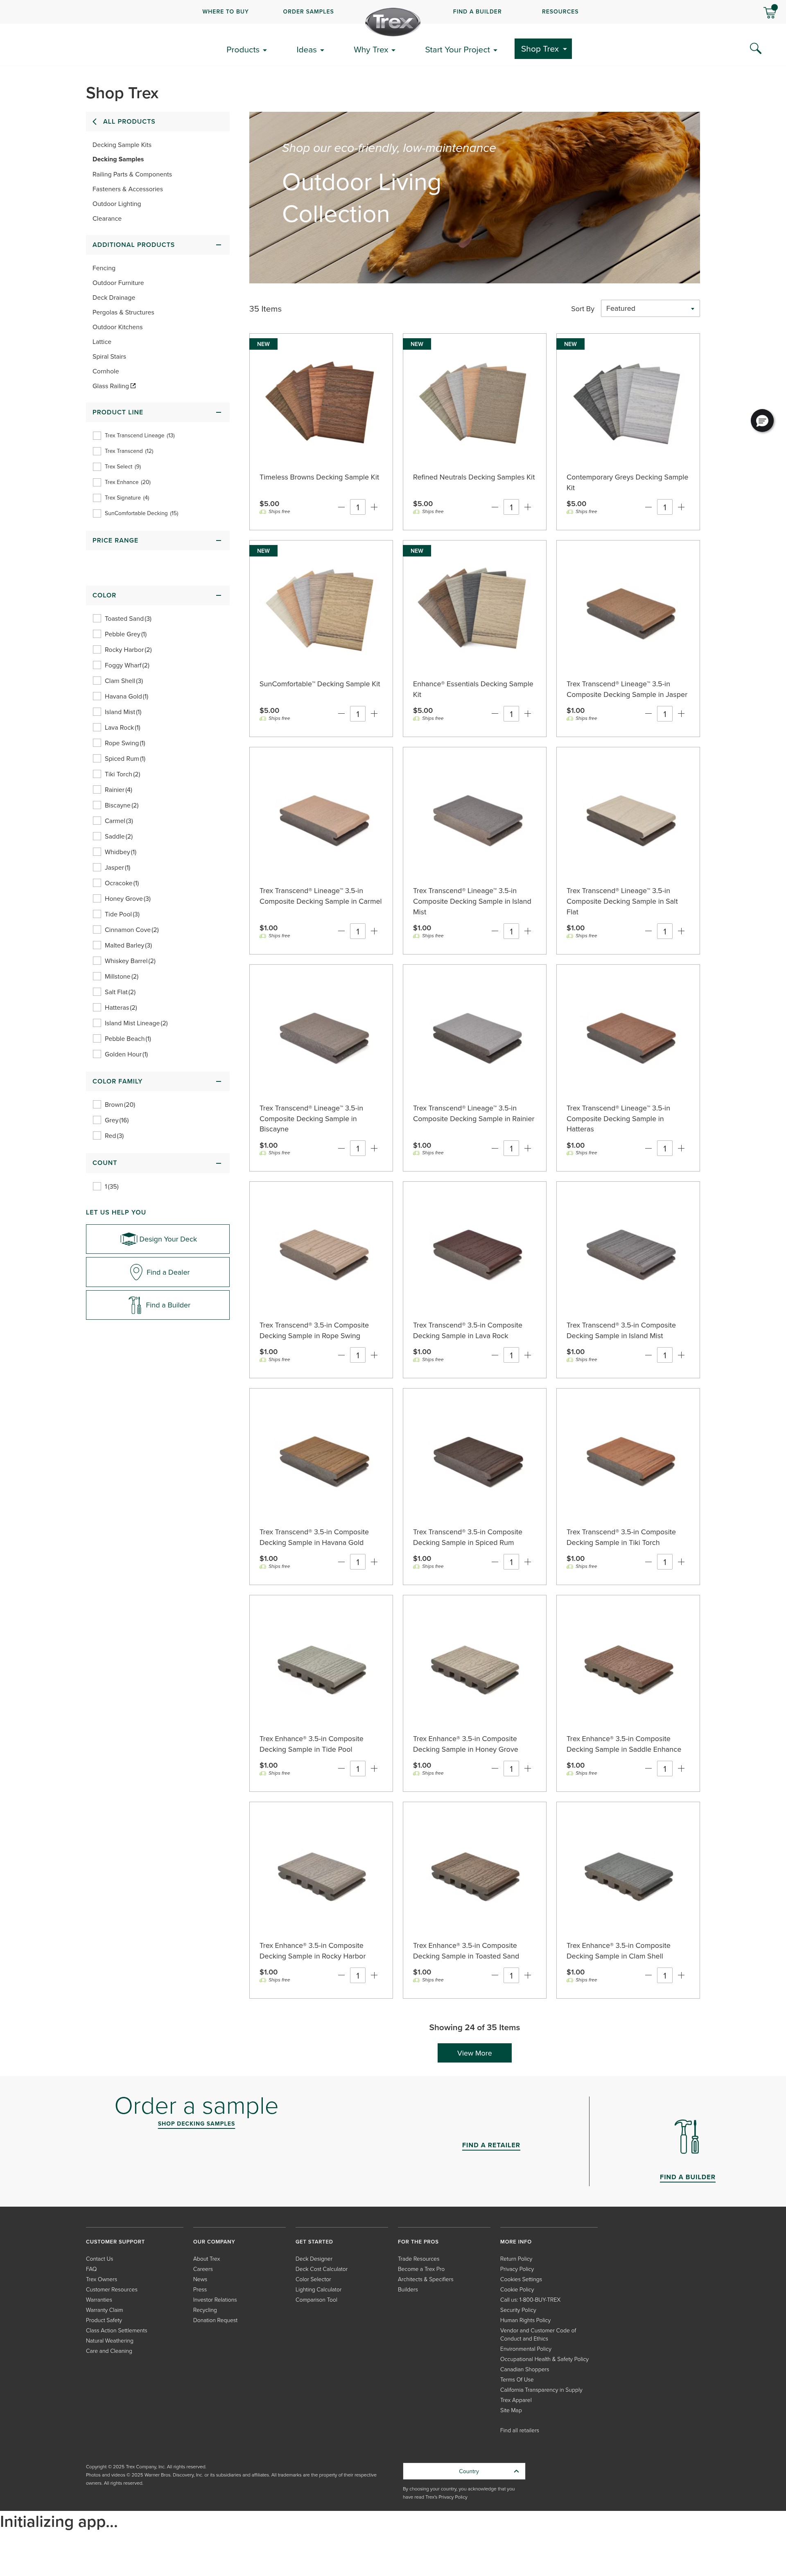
Task: Open Glass Railing external link
Action: pyautogui.click(x=114, y=386)
